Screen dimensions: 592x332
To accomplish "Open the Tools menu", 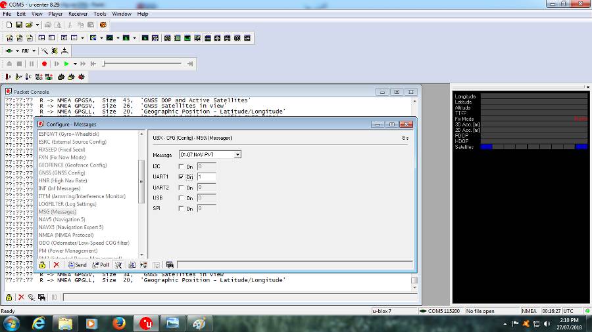I will pyautogui.click(x=100, y=14).
